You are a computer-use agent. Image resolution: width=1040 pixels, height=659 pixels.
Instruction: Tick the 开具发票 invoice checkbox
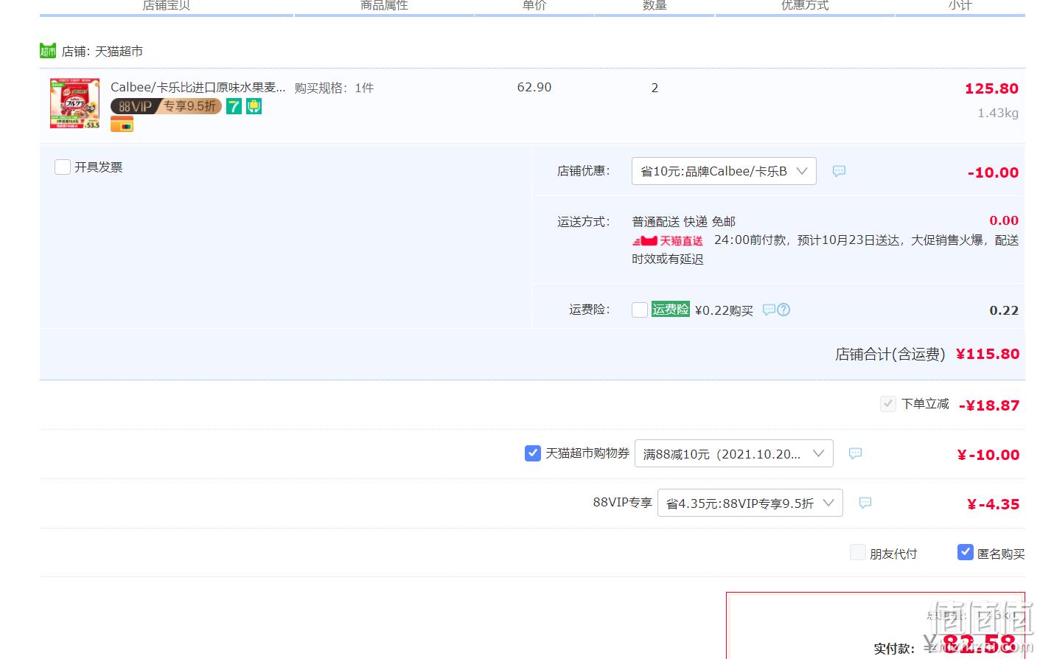63,167
